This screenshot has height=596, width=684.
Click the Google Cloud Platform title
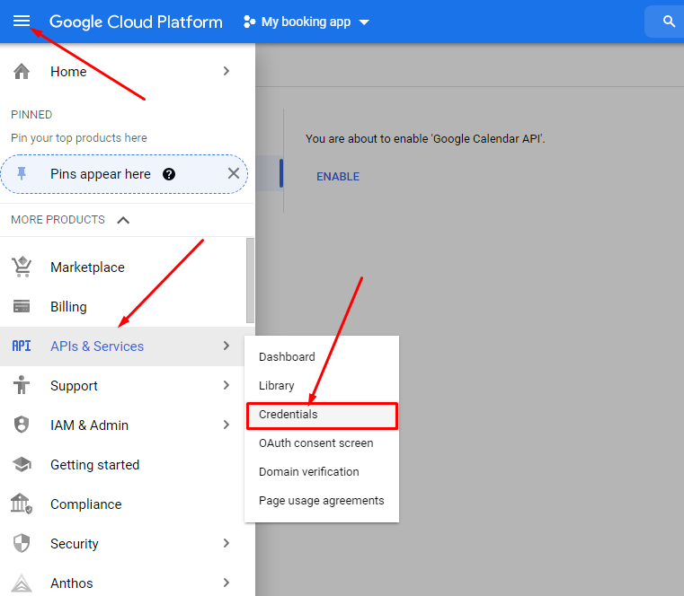point(136,22)
